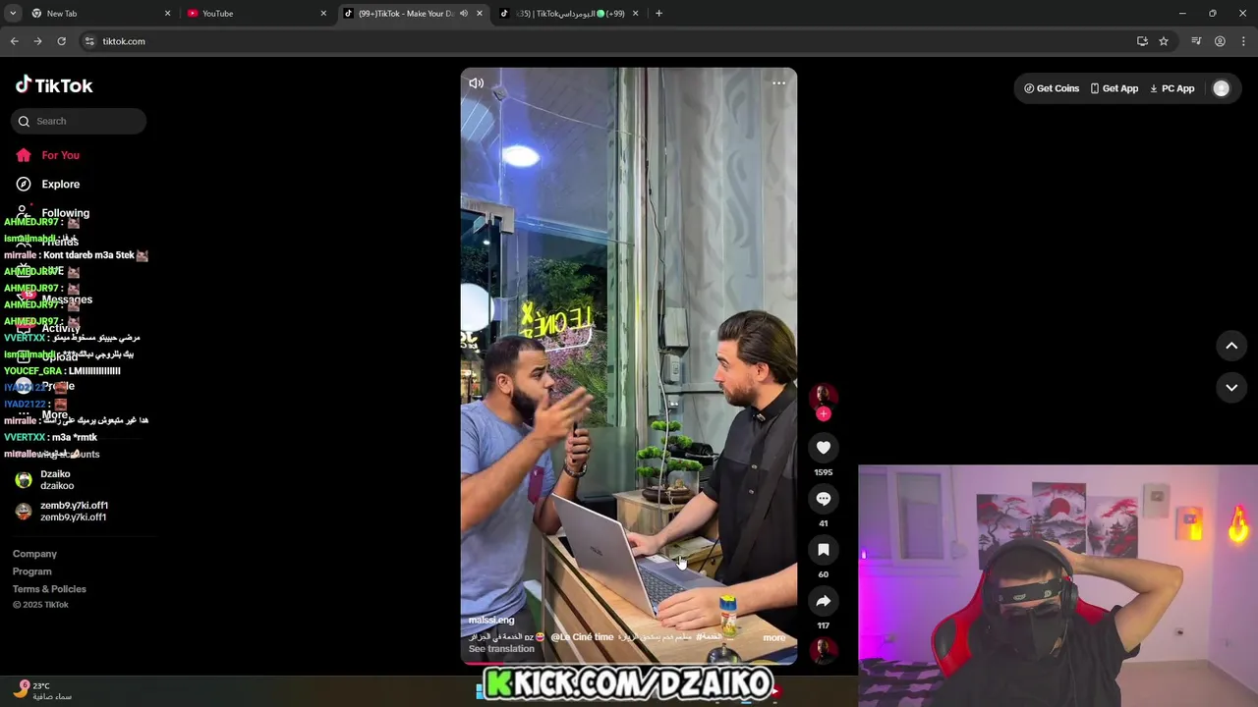The width and height of the screenshot is (1258, 707).
Task: Click the Get Coins button
Action: pos(1052,88)
